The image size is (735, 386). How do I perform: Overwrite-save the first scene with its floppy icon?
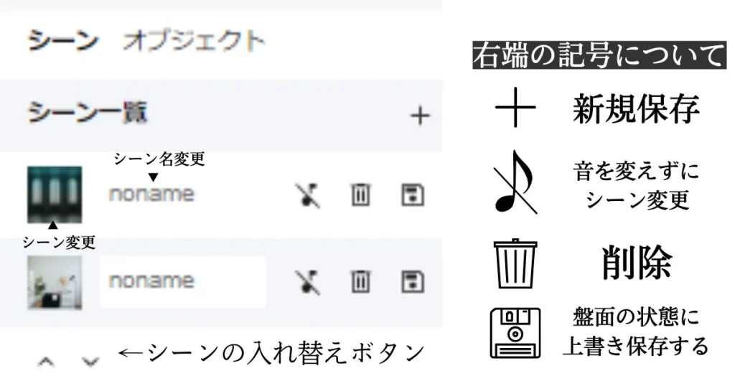[x=413, y=195]
